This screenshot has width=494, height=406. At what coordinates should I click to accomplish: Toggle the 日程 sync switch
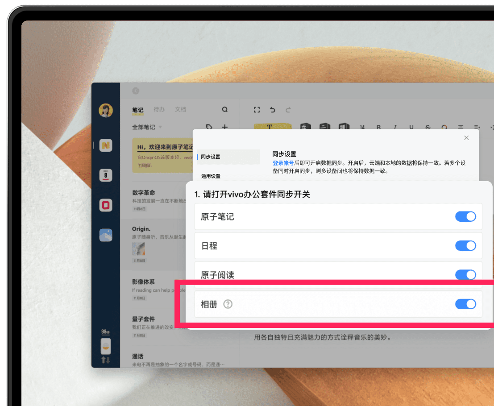tap(465, 246)
